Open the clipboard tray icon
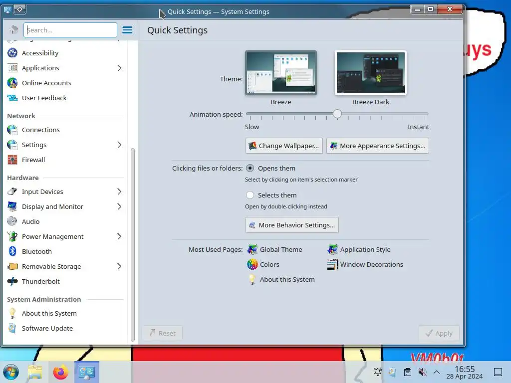Screen dimensions: 511x383 tap(407, 372)
